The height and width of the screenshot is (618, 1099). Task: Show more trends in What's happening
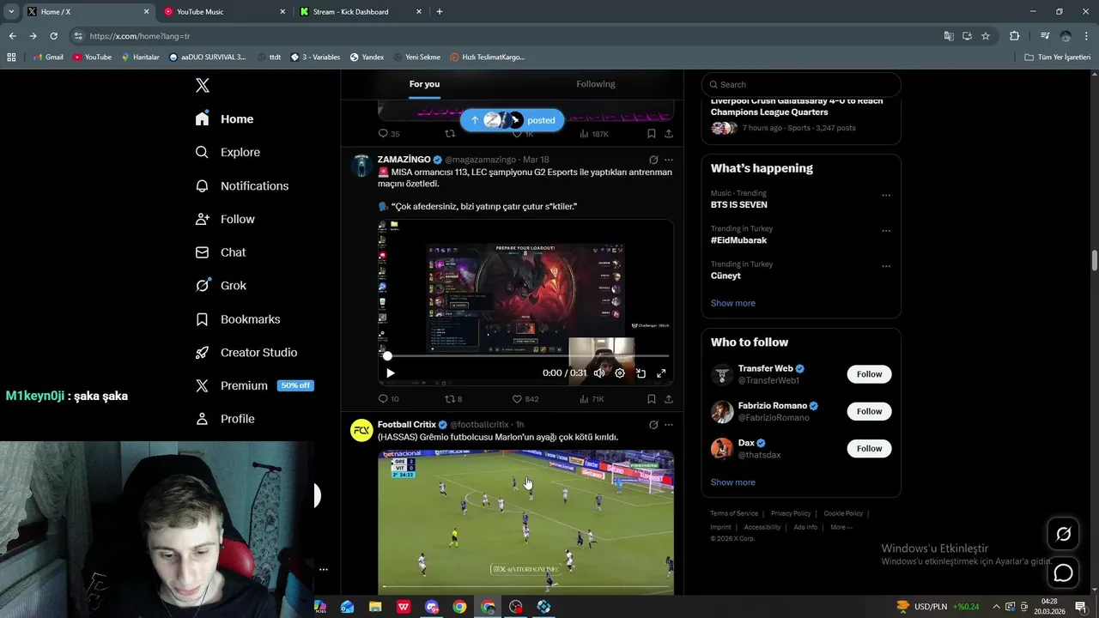[732, 303]
